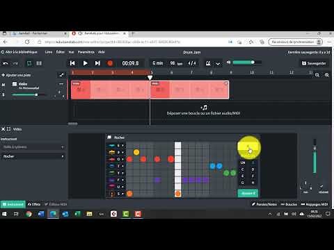334x250 pixels.
Task: Click the Vidéo track instrument icon
Action: tap(15, 84)
